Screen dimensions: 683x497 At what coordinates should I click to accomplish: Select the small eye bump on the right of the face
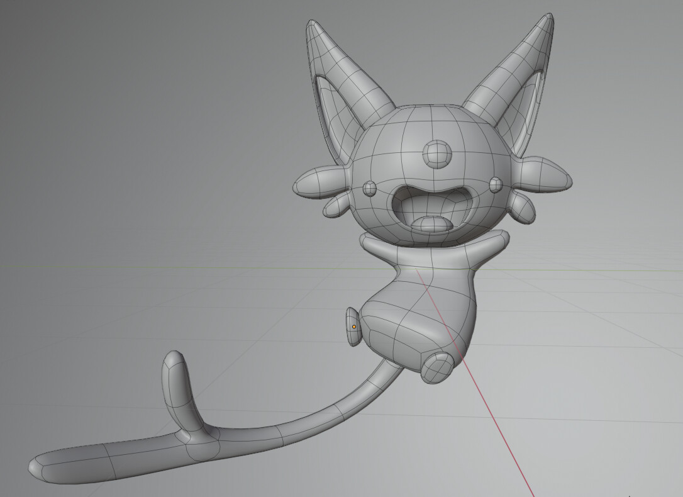496,185
